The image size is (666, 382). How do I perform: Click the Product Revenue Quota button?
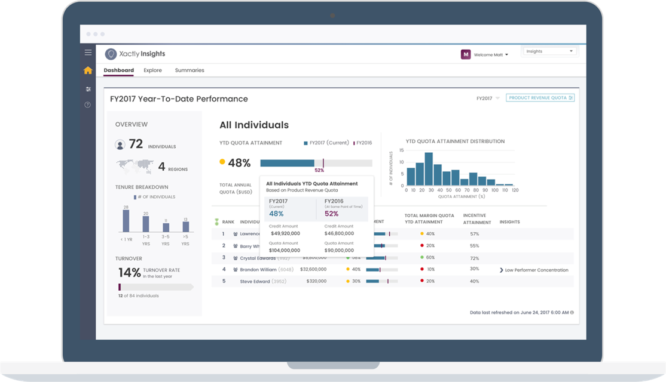pos(540,98)
